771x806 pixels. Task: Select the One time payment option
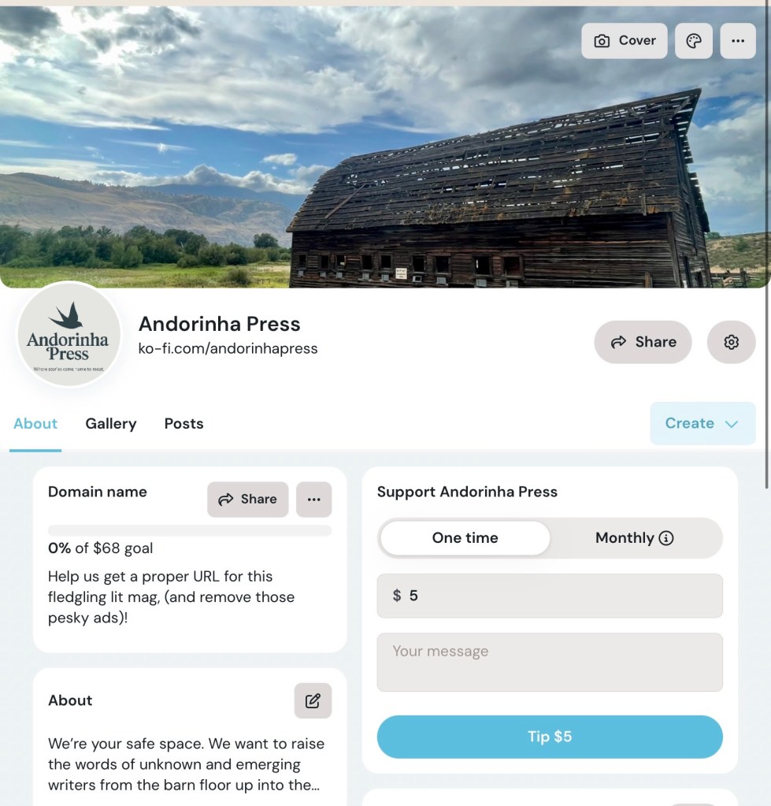pyautogui.click(x=464, y=537)
